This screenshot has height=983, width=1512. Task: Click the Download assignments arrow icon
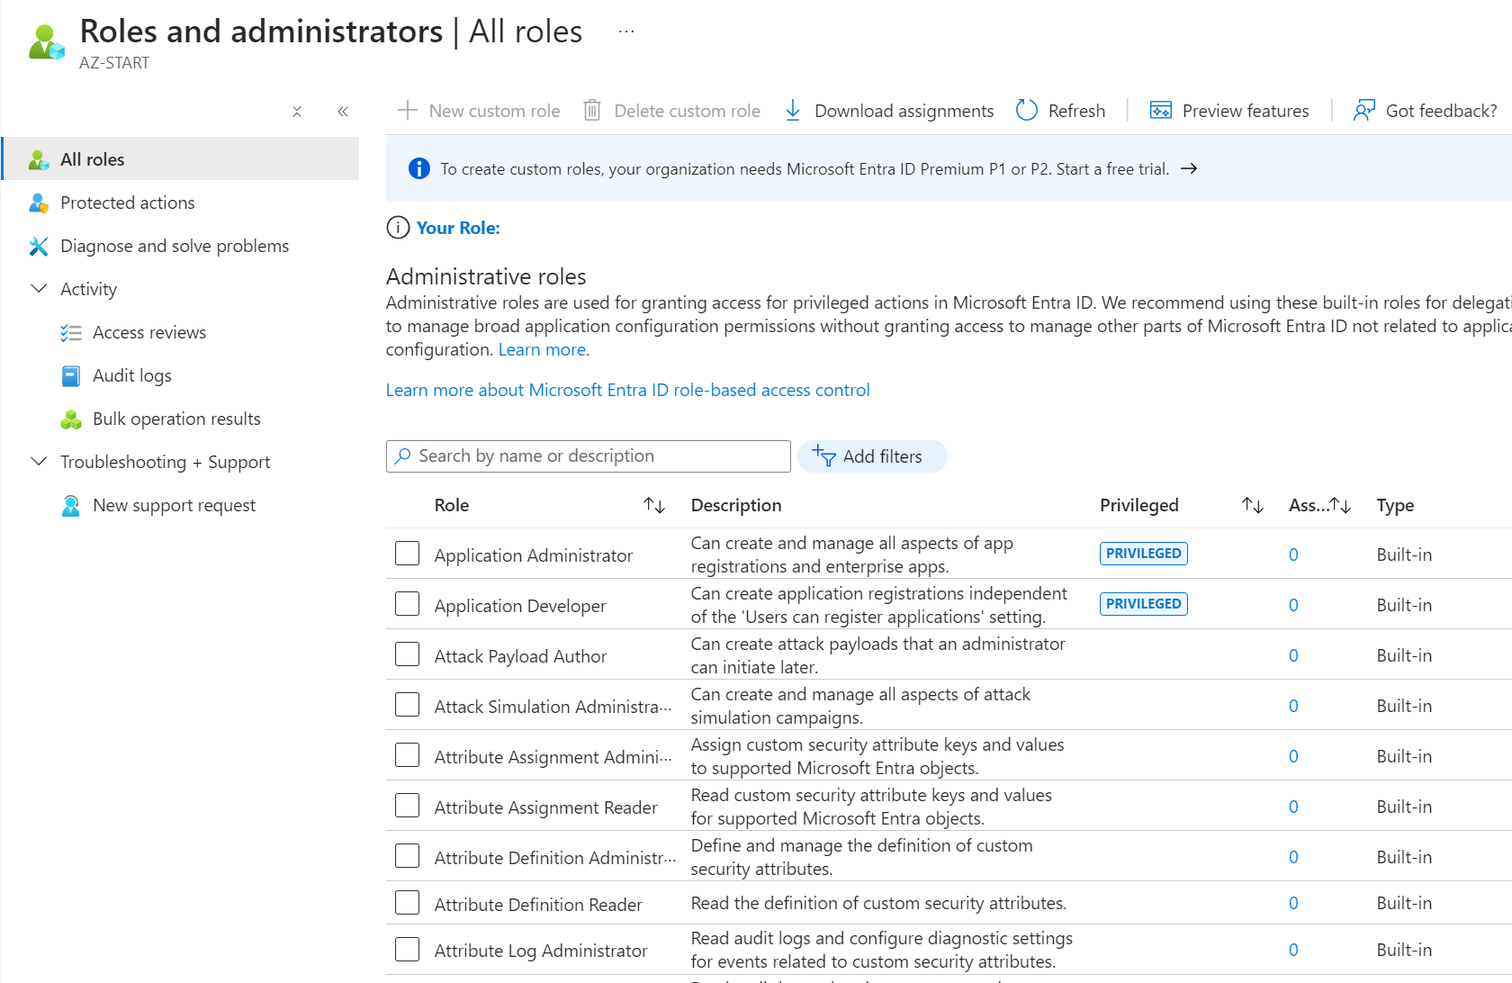(793, 110)
